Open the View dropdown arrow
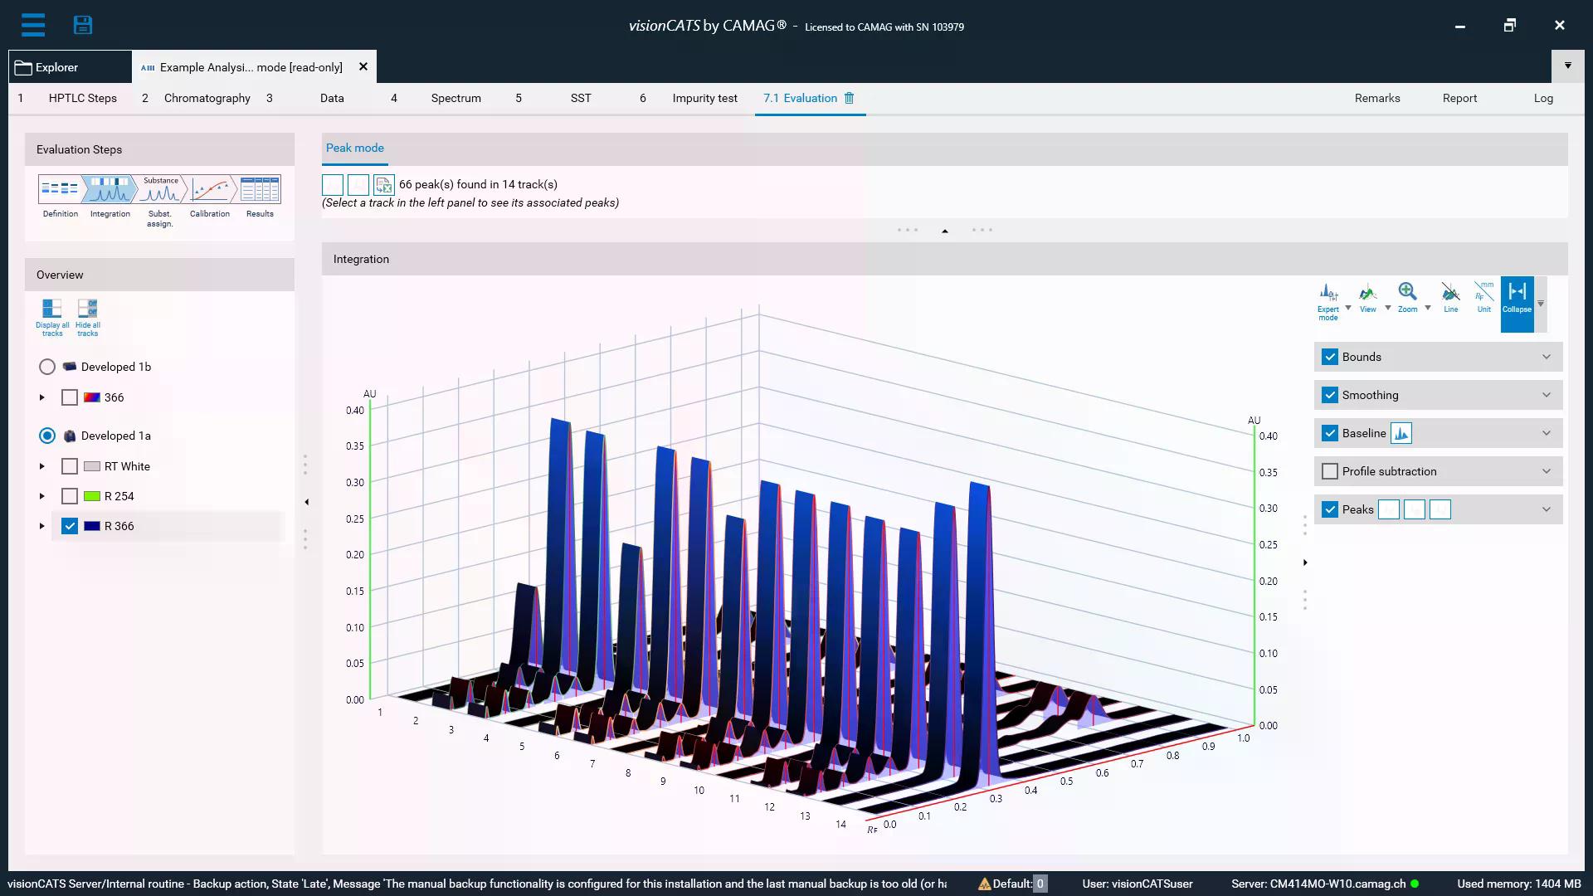1593x896 pixels. tap(1387, 308)
